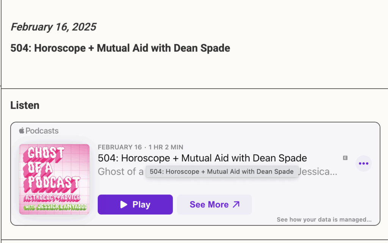Screen dimensions: 388x243
Task: Click the play triangle icon
Action: 124,205
